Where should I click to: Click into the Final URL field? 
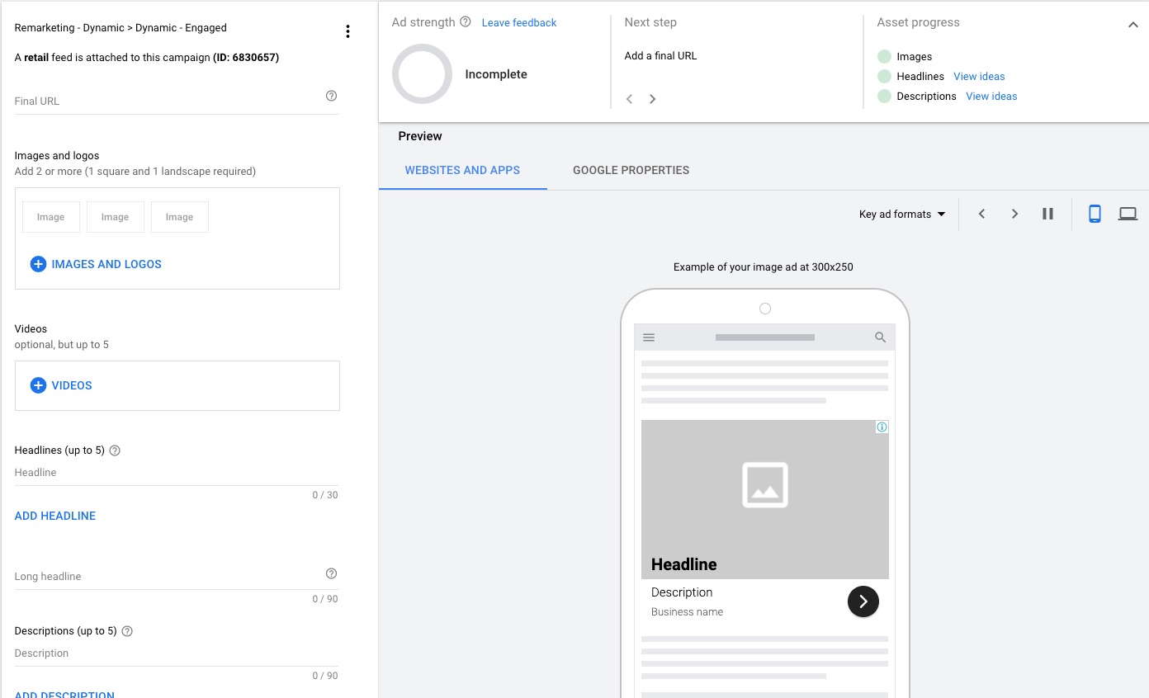(x=165, y=101)
